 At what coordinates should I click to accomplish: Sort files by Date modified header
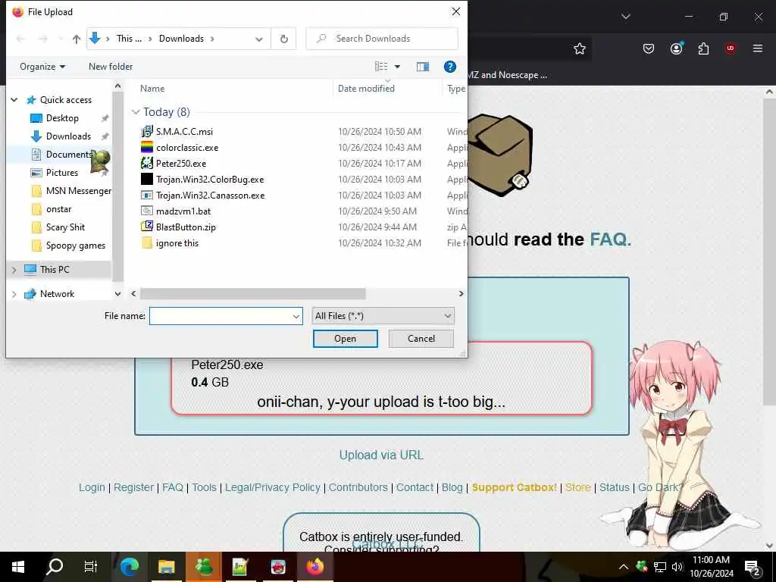[x=366, y=89]
